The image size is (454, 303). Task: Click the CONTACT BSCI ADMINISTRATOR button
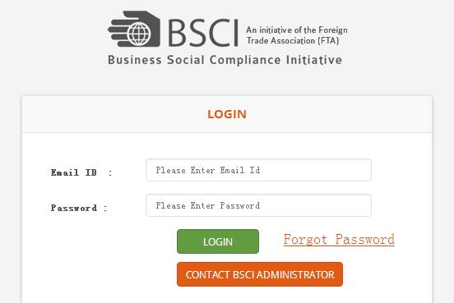[x=260, y=274]
